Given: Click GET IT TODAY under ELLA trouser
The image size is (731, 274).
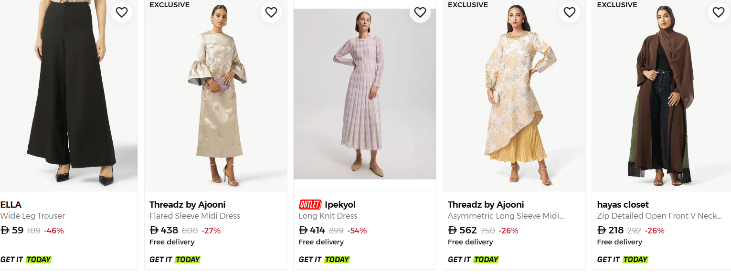Looking at the screenshot, I should (x=26, y=260).
